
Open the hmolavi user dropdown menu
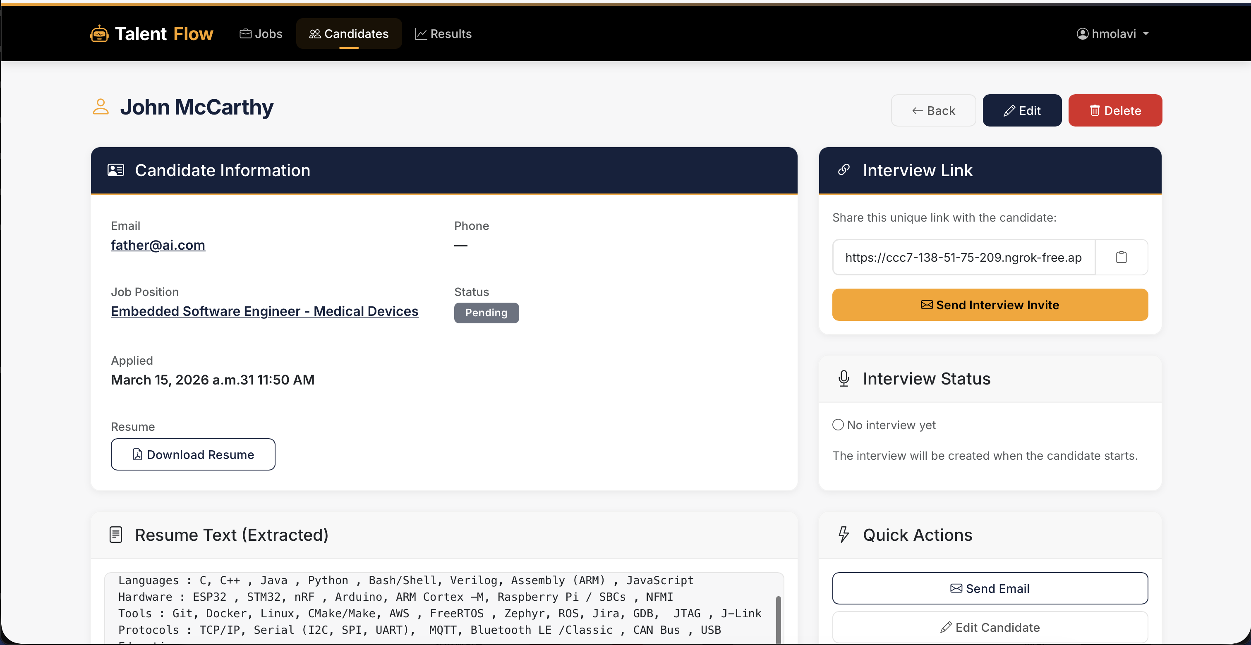click(x=1113, y=34)
